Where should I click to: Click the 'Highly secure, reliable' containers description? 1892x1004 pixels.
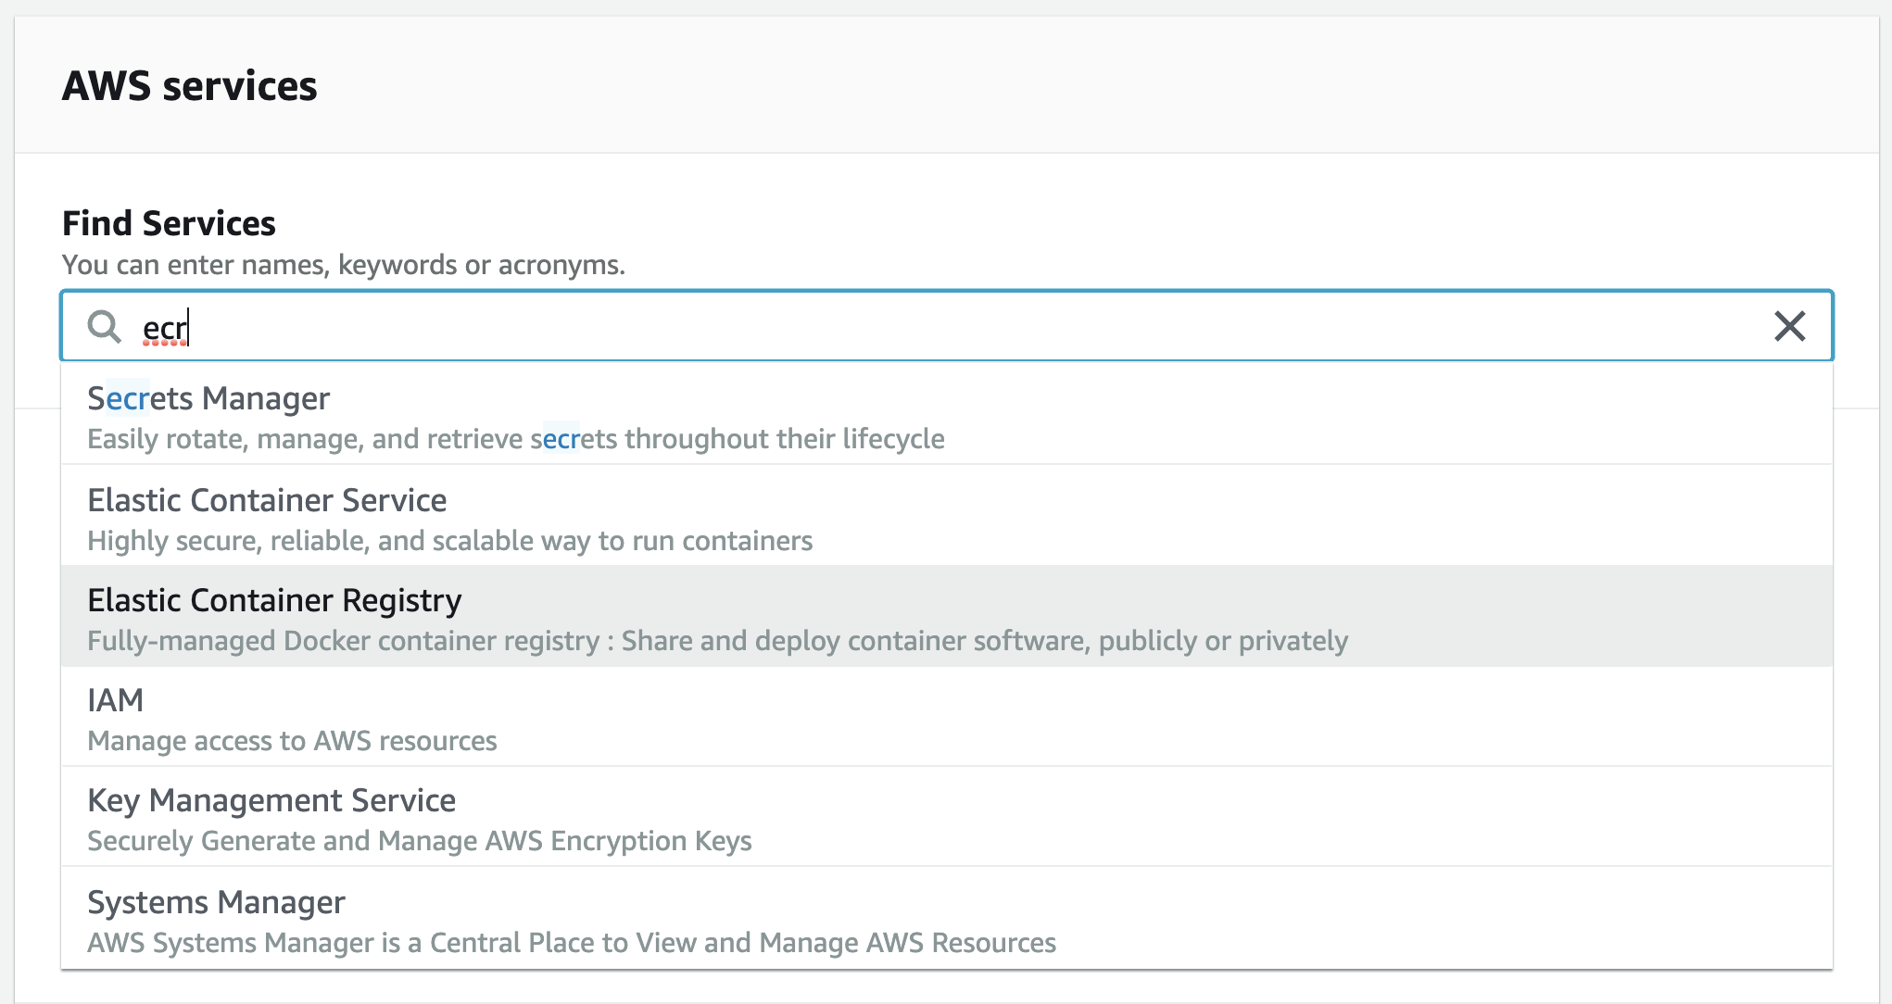point(449,541)
